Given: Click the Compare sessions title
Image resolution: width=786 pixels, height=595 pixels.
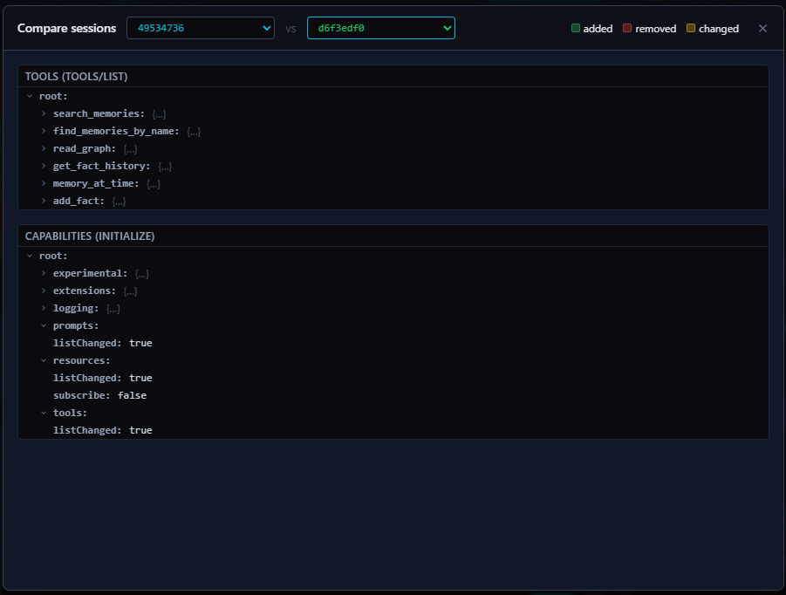Looking at the screenshot, I should 66,28.
